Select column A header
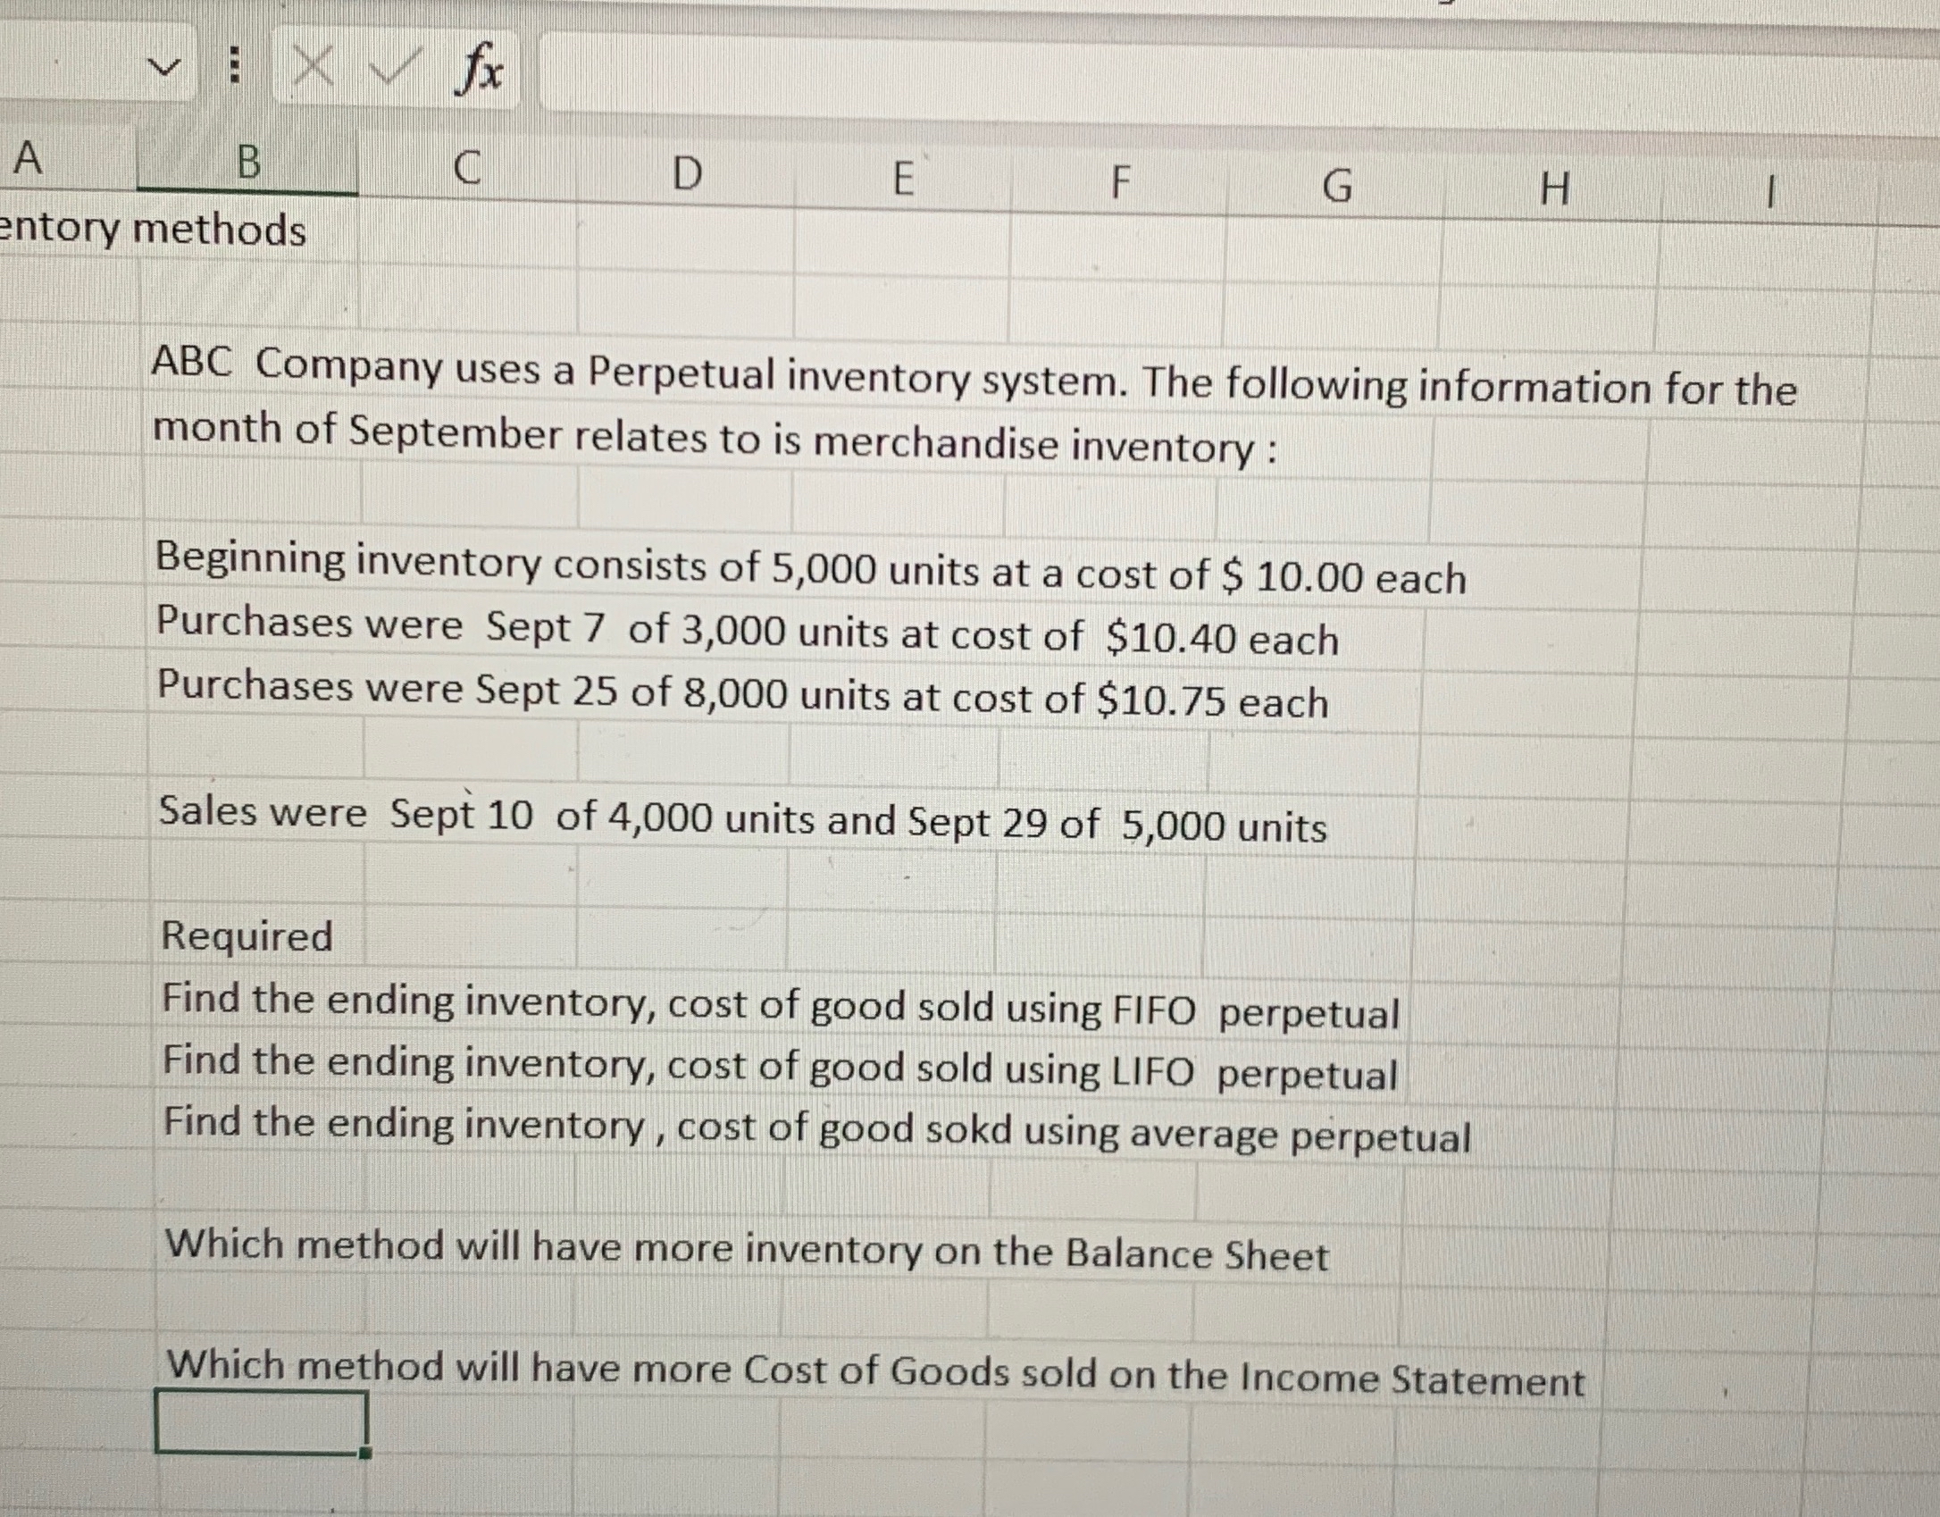Screen dimensions: 1940x1517 coord(29,160)
